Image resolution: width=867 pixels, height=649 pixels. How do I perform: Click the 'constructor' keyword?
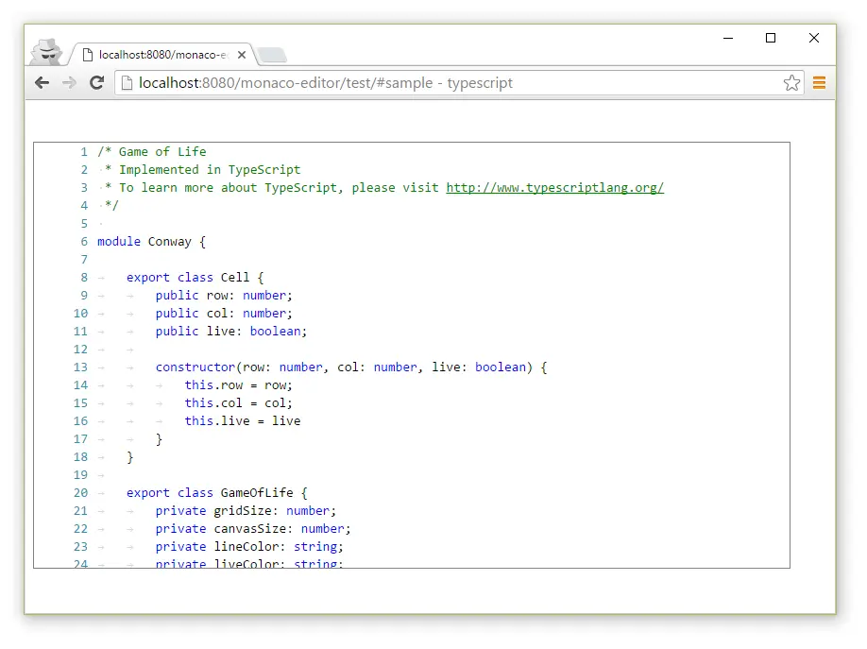click(195, 367)
